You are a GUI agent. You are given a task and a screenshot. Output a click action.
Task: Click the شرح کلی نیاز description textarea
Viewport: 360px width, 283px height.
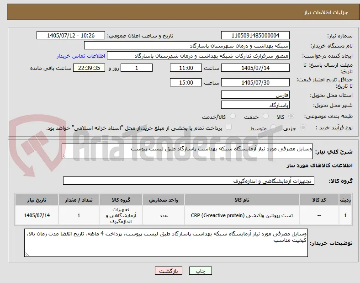187,151
